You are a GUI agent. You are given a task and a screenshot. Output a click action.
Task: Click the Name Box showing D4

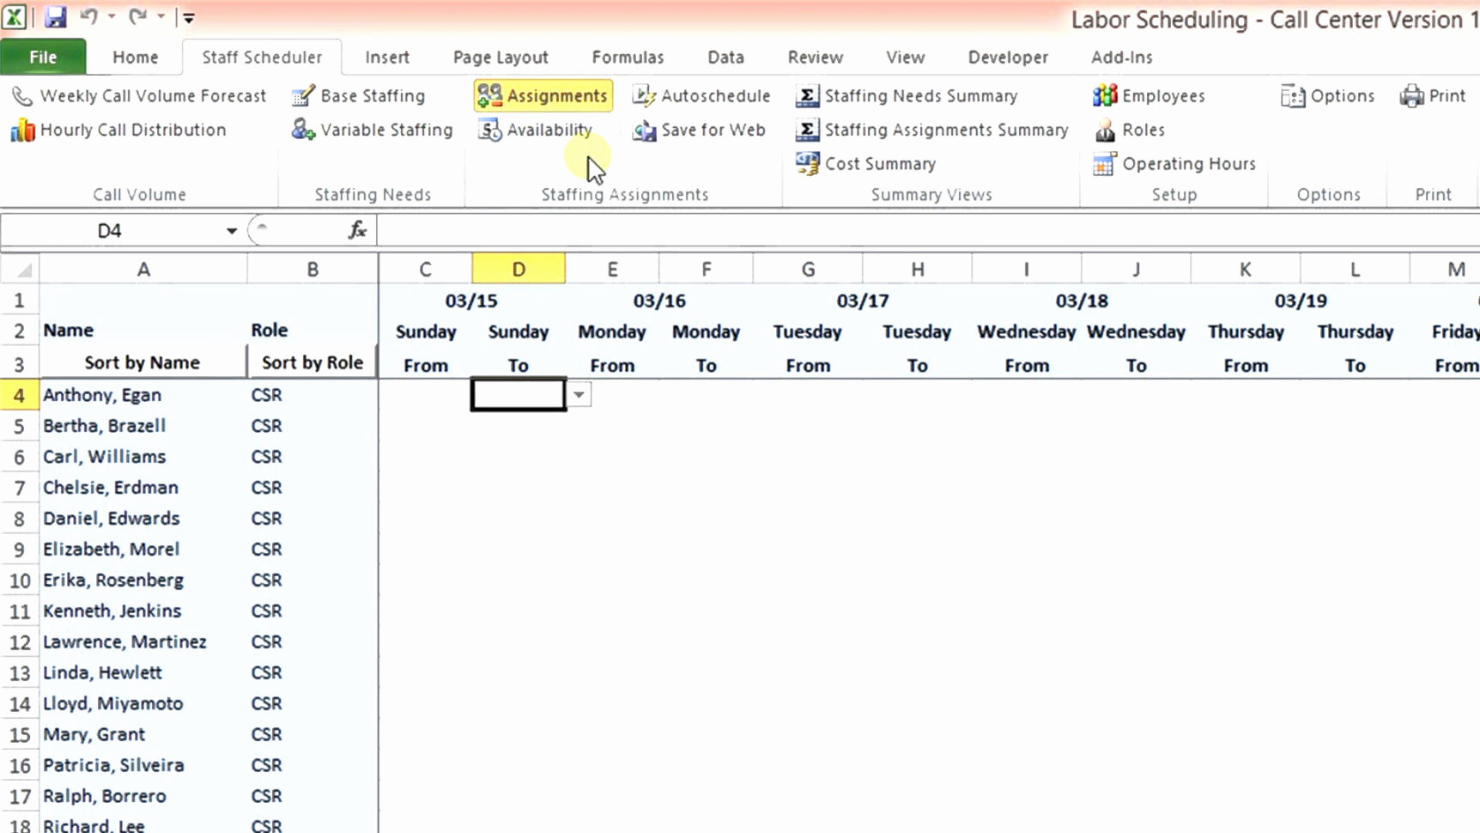pos(109,230)
